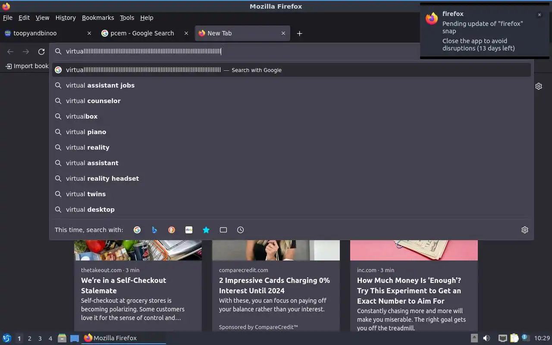The width and height of the screenshot is (552, 345).
Task: Choose suggestion virtual reality
Action: point(291,147)
